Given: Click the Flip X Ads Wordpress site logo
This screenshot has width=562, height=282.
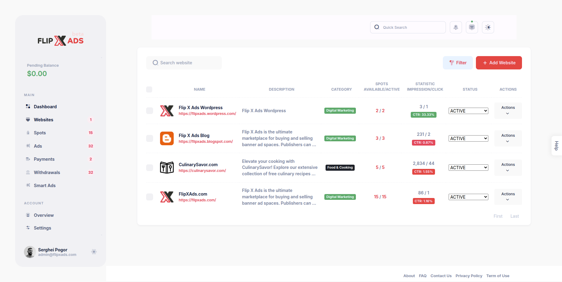Looking at the screenshot, I should click(167, 111).
